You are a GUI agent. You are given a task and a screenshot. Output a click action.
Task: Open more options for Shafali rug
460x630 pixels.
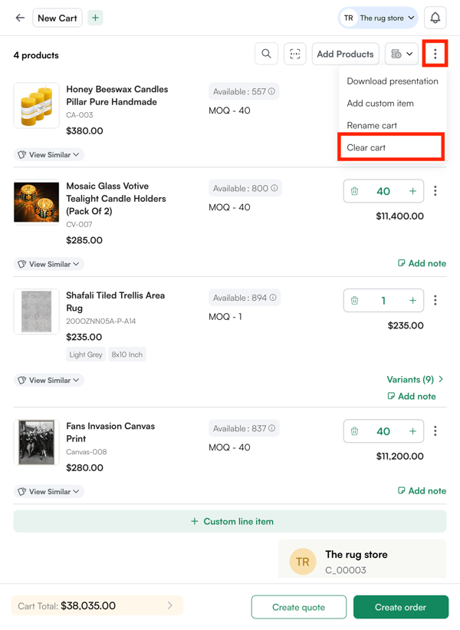[x=435, y=301]
